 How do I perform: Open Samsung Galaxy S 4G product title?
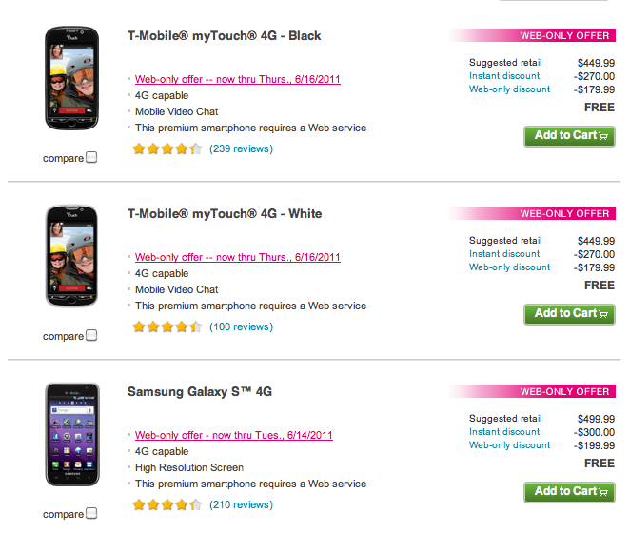click(x=199, y=391)
